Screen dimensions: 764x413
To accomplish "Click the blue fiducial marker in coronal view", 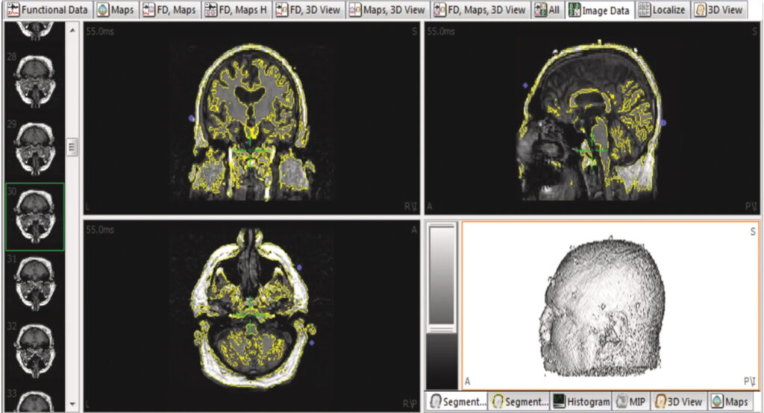I will (x=191, y=119).
